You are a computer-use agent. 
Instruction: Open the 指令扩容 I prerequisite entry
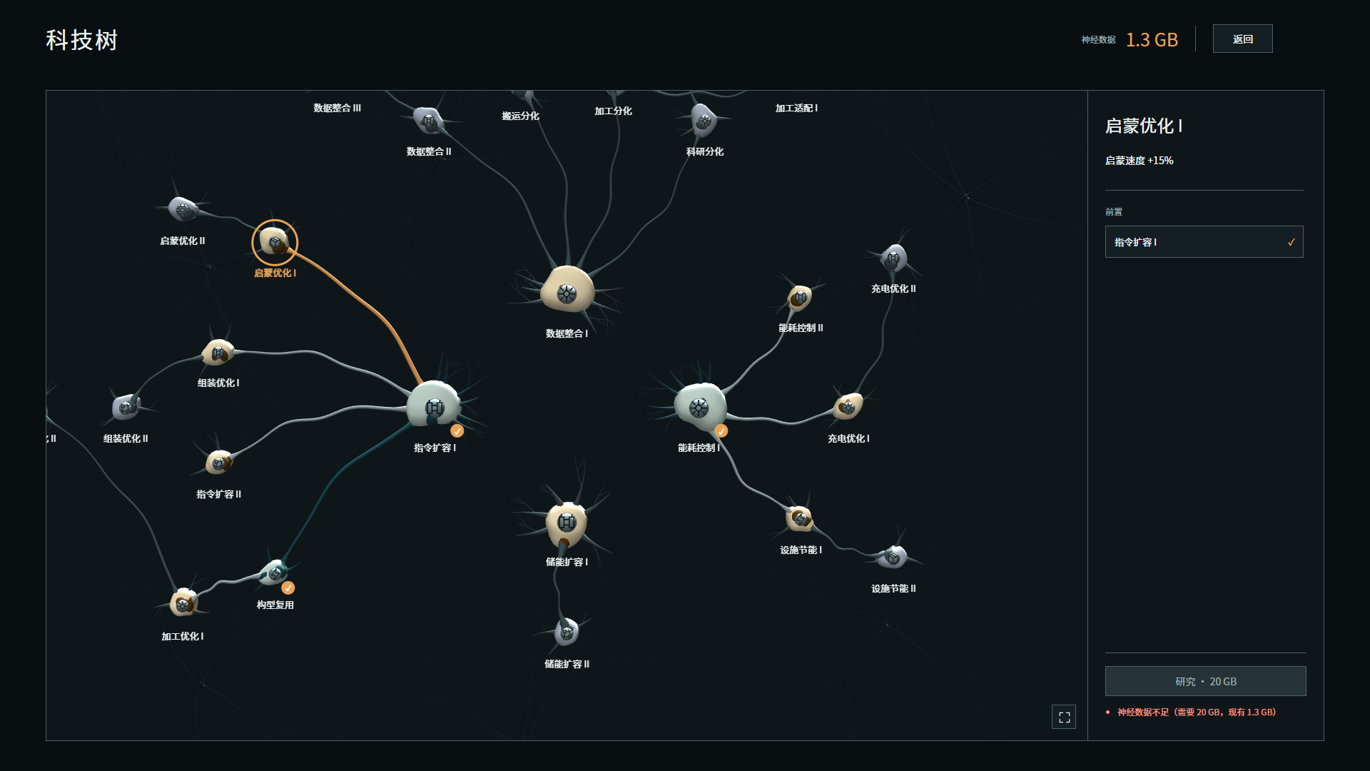(x=1204, y=242)
